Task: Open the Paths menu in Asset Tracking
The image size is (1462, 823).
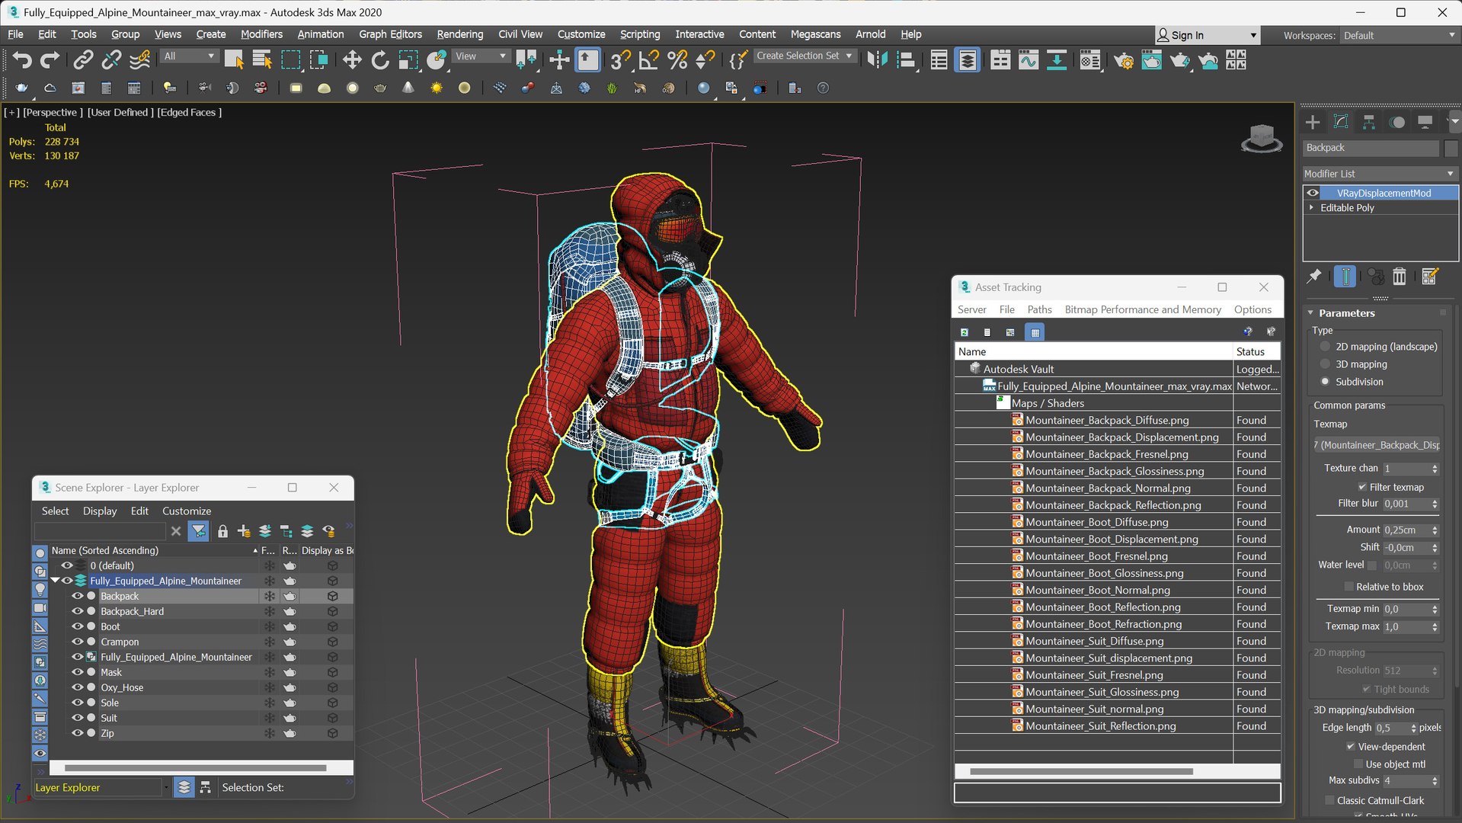Action: [1038, 309]
